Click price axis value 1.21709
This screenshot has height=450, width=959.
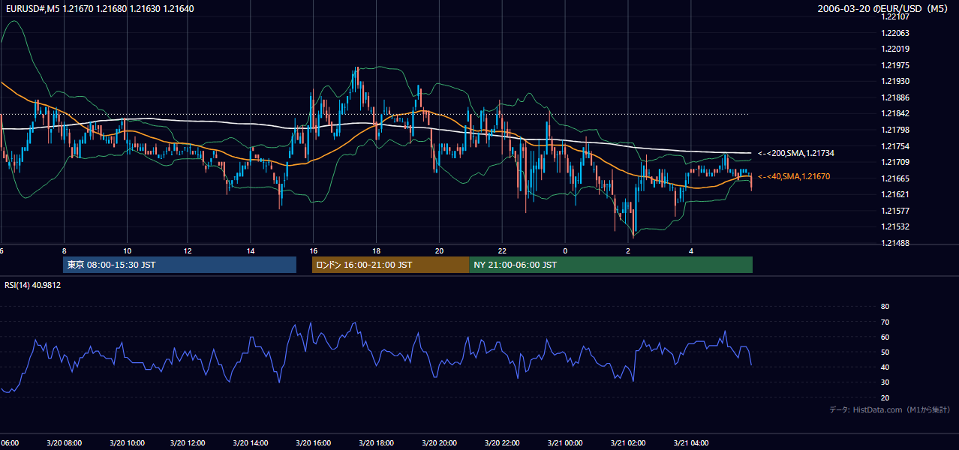tap(894, 162)
